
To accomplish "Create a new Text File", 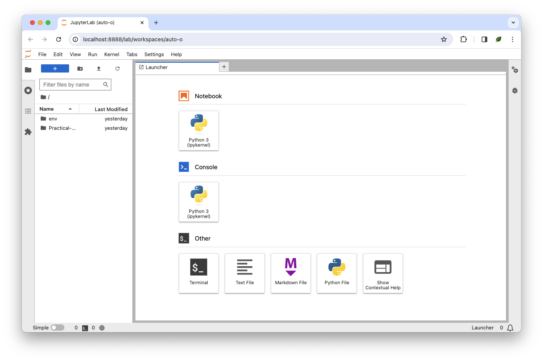I will 245,273.
